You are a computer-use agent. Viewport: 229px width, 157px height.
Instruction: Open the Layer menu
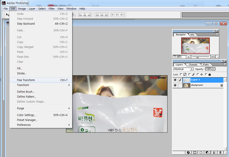click(32, 9)
